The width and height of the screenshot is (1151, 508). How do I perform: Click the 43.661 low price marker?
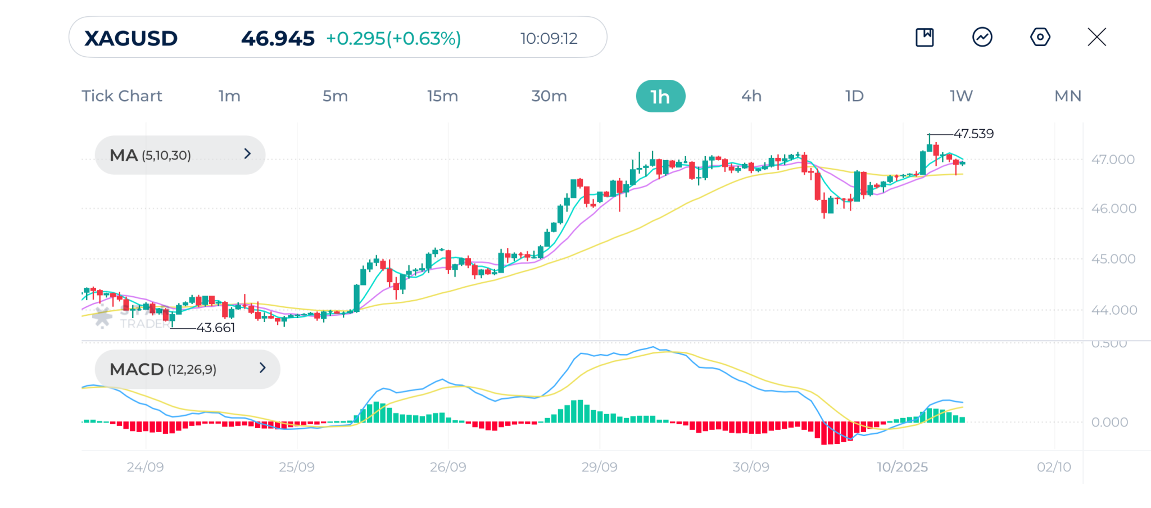216,328
